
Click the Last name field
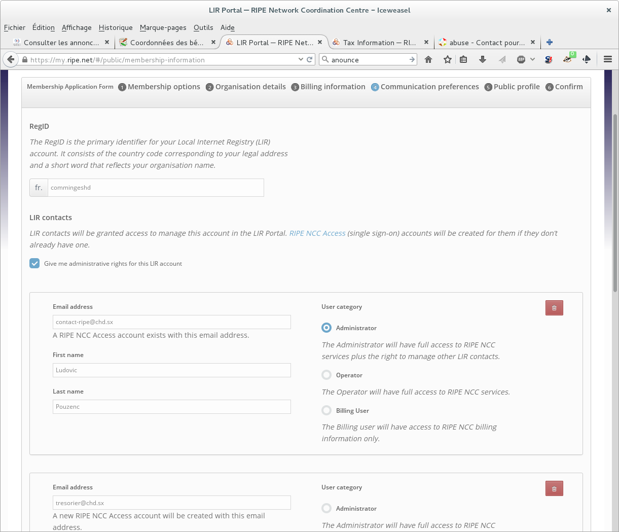[x=172, y=407]
